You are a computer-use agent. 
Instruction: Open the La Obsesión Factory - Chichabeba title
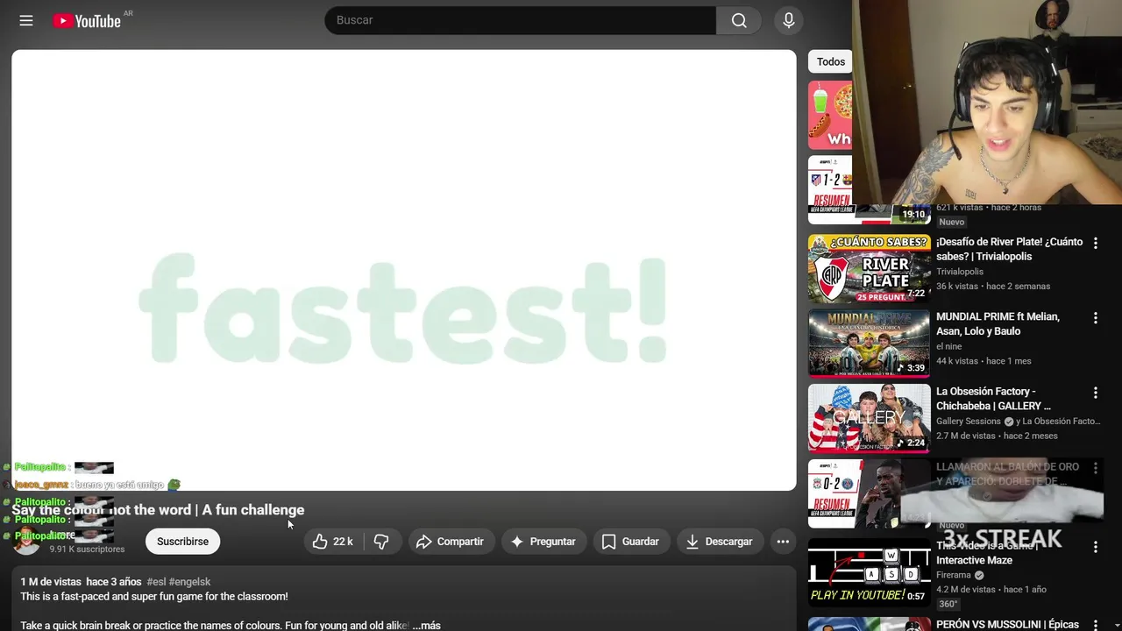click(x=993, y=399)
